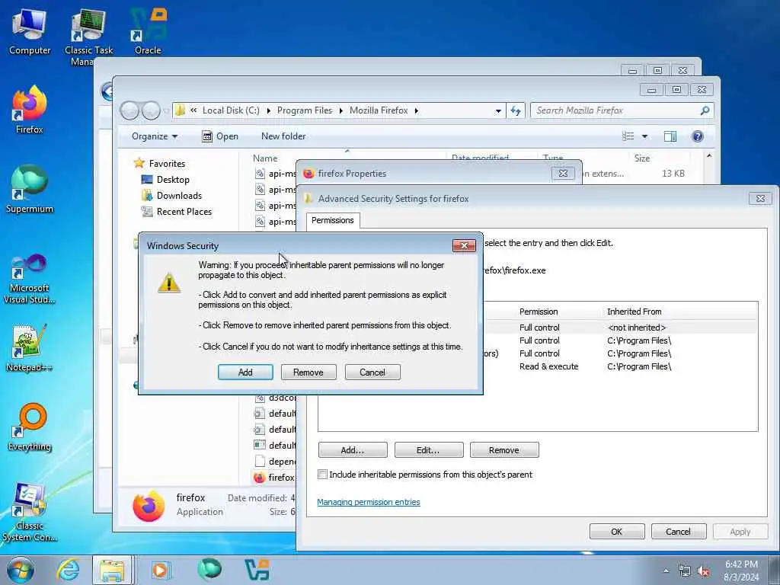
Task: Open Windows Media Player taskbar icon
Action: (161, 570)
